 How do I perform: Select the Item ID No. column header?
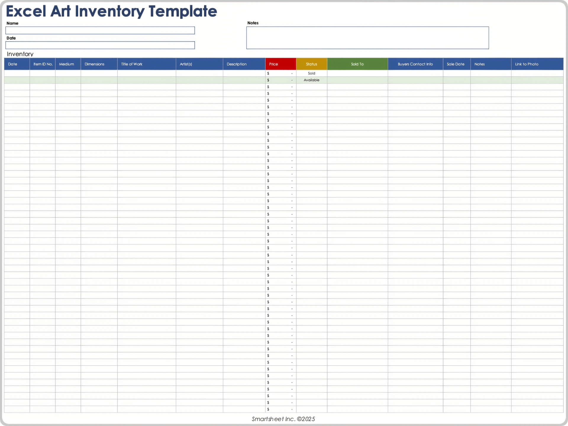click(x=42, y=64)
